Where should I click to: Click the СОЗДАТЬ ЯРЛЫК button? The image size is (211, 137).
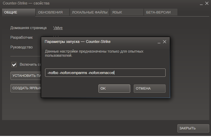click(x=26, y=88)
